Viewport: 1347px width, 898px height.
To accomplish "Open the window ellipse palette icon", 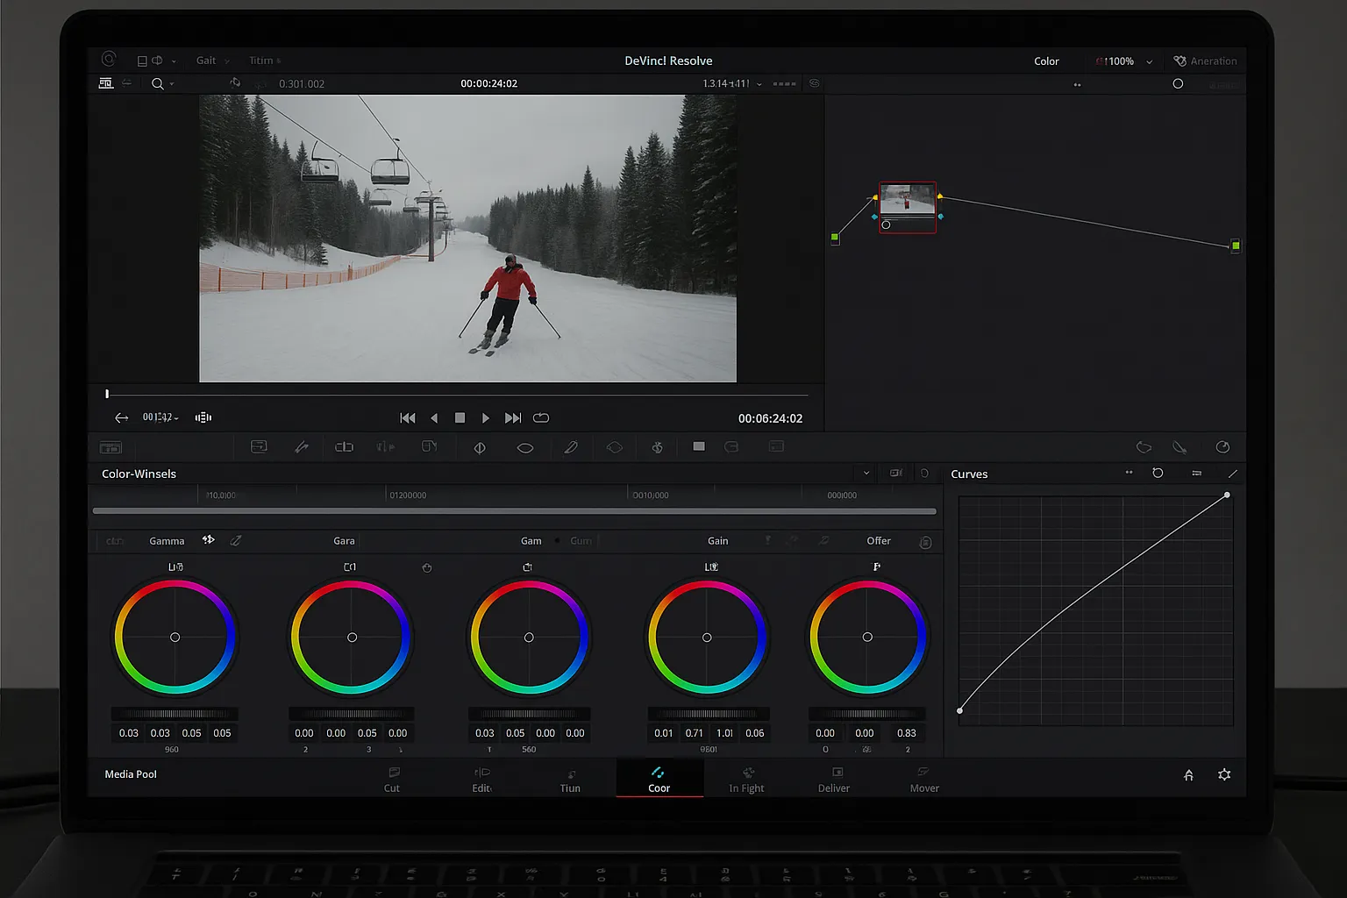I will [525, 447].
